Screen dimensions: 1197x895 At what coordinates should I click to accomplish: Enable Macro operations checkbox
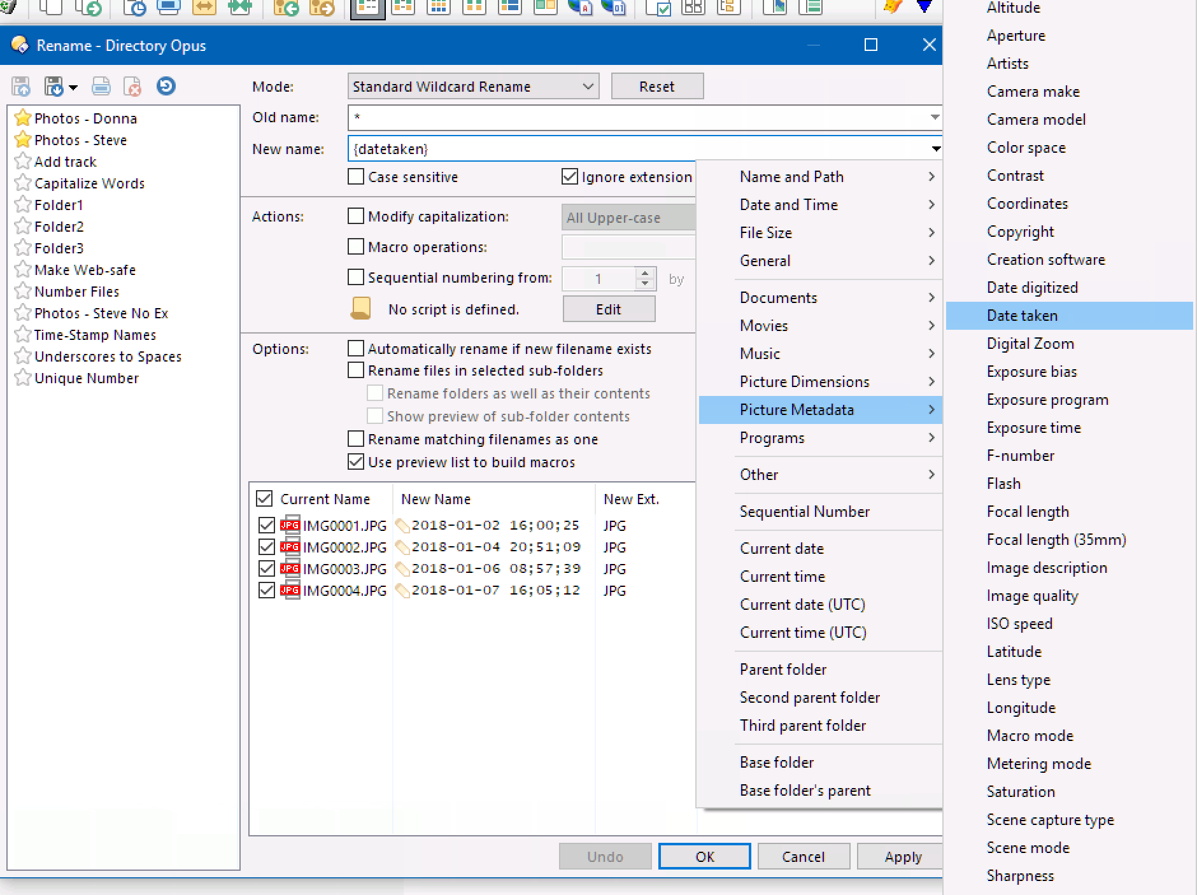[x=356, y=247]
